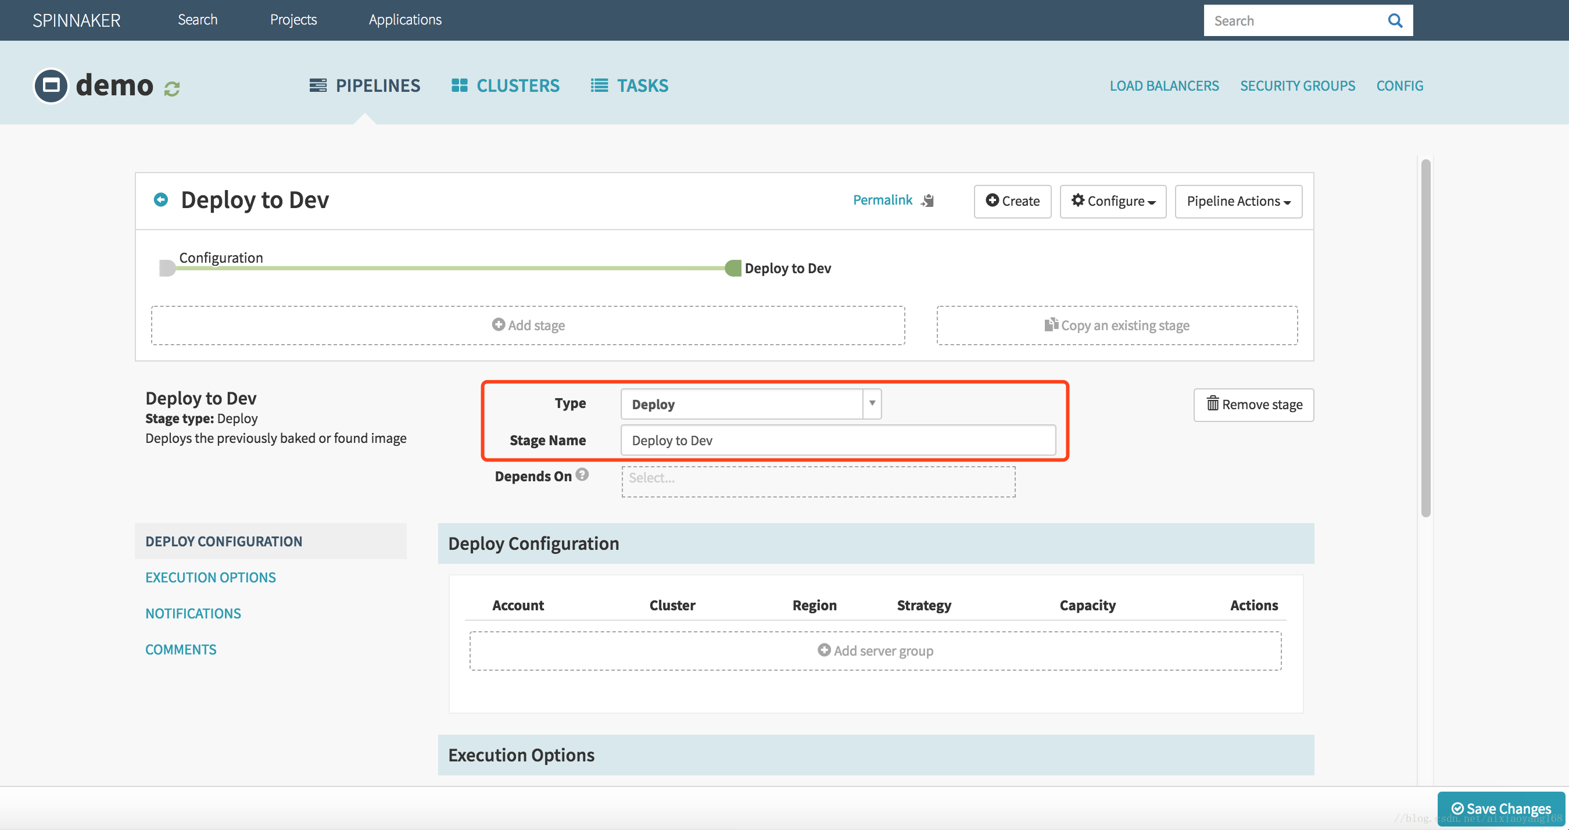Click the Capacity column header
Screen dimensions: 1569x830
(x=1087, y=605)
